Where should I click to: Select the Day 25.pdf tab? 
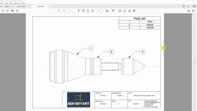(41, 6)
